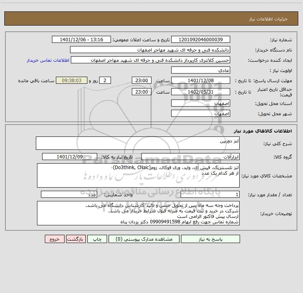Click the label شرح کلی نیاز

click(x=278, y=144)
